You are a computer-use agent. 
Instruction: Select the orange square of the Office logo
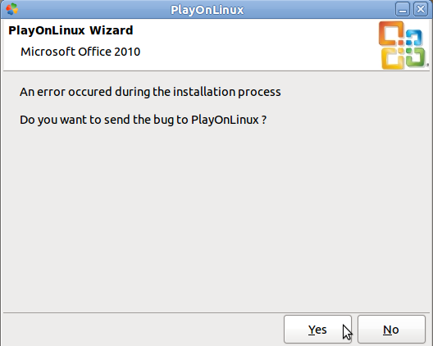pos(391,34)
